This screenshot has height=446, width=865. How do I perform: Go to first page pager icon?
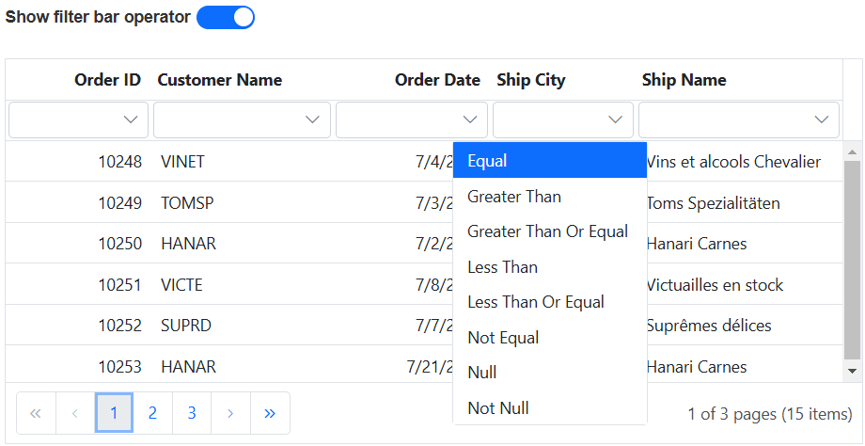tap(36, 413)
